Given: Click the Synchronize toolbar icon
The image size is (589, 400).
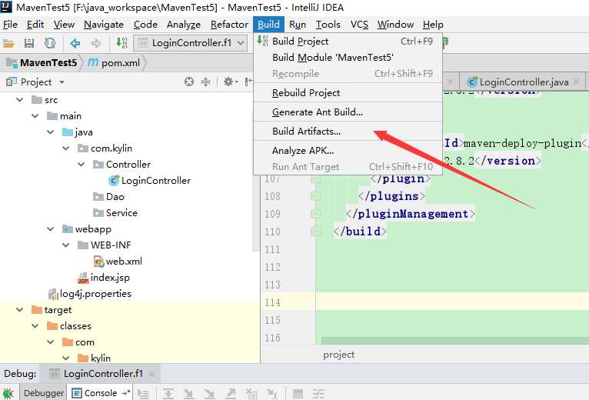Looking at the screenshot, I should pyautogui.click(x=49, y=43).
